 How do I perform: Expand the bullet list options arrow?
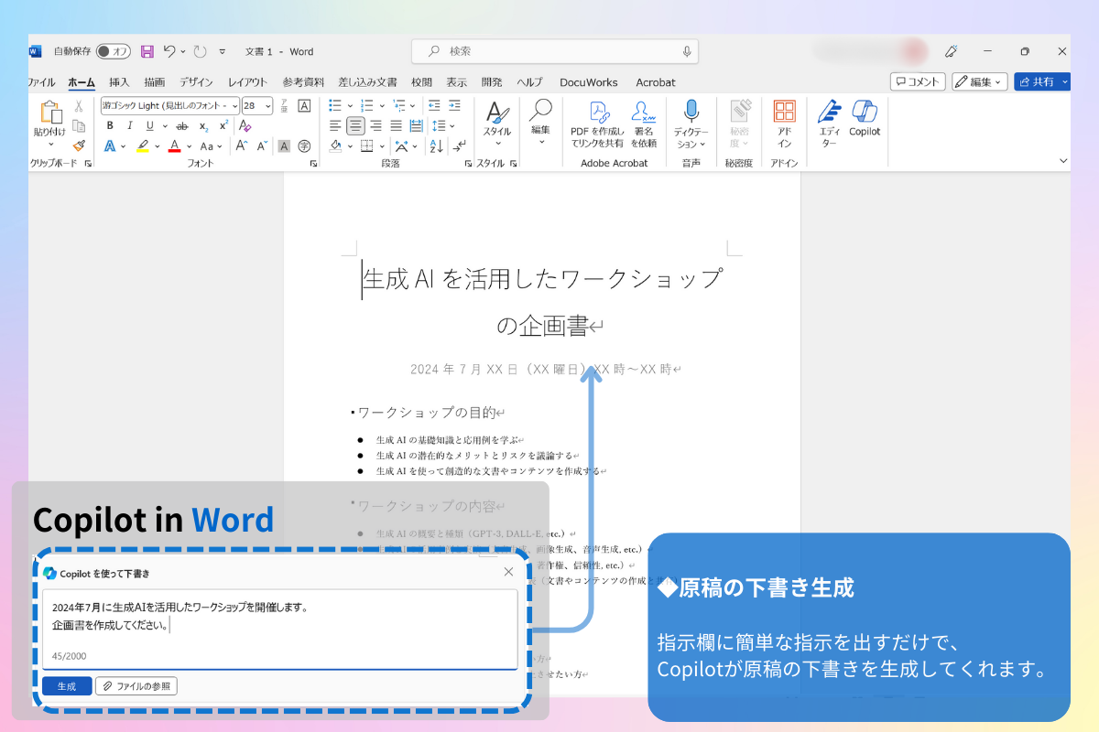350,106
